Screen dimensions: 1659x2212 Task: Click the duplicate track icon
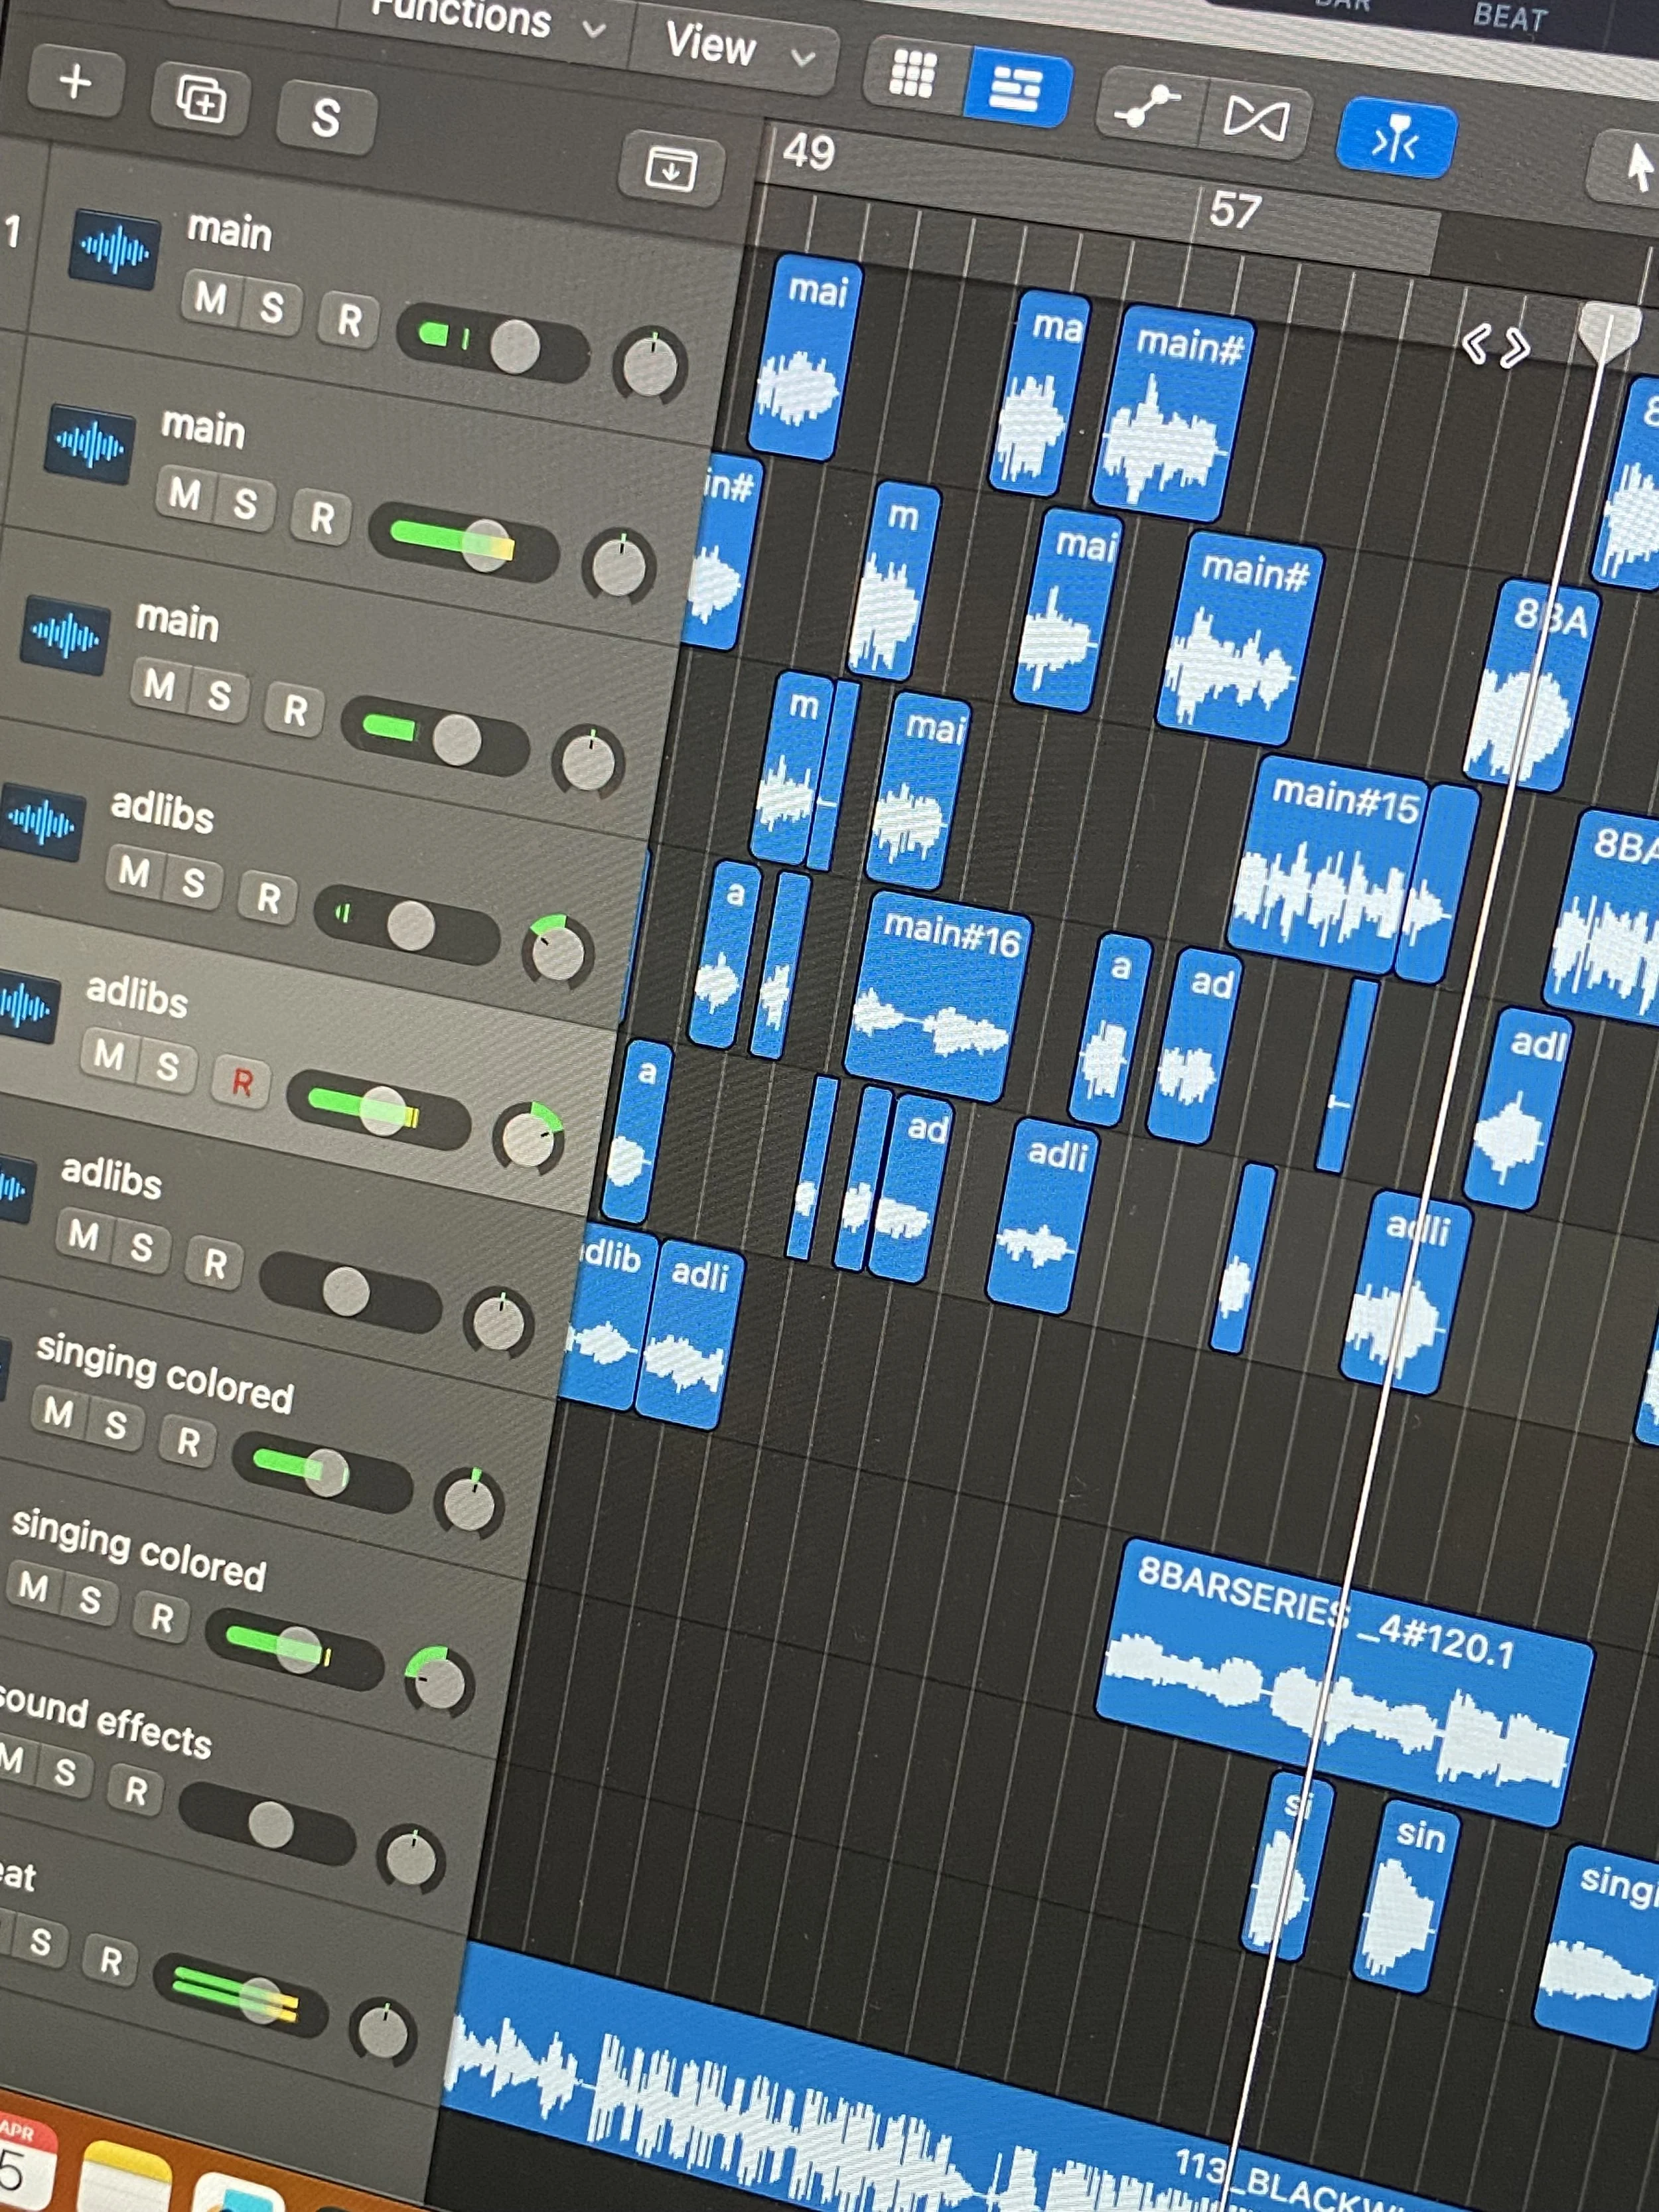pyautogui.click(x=201, y=100)
